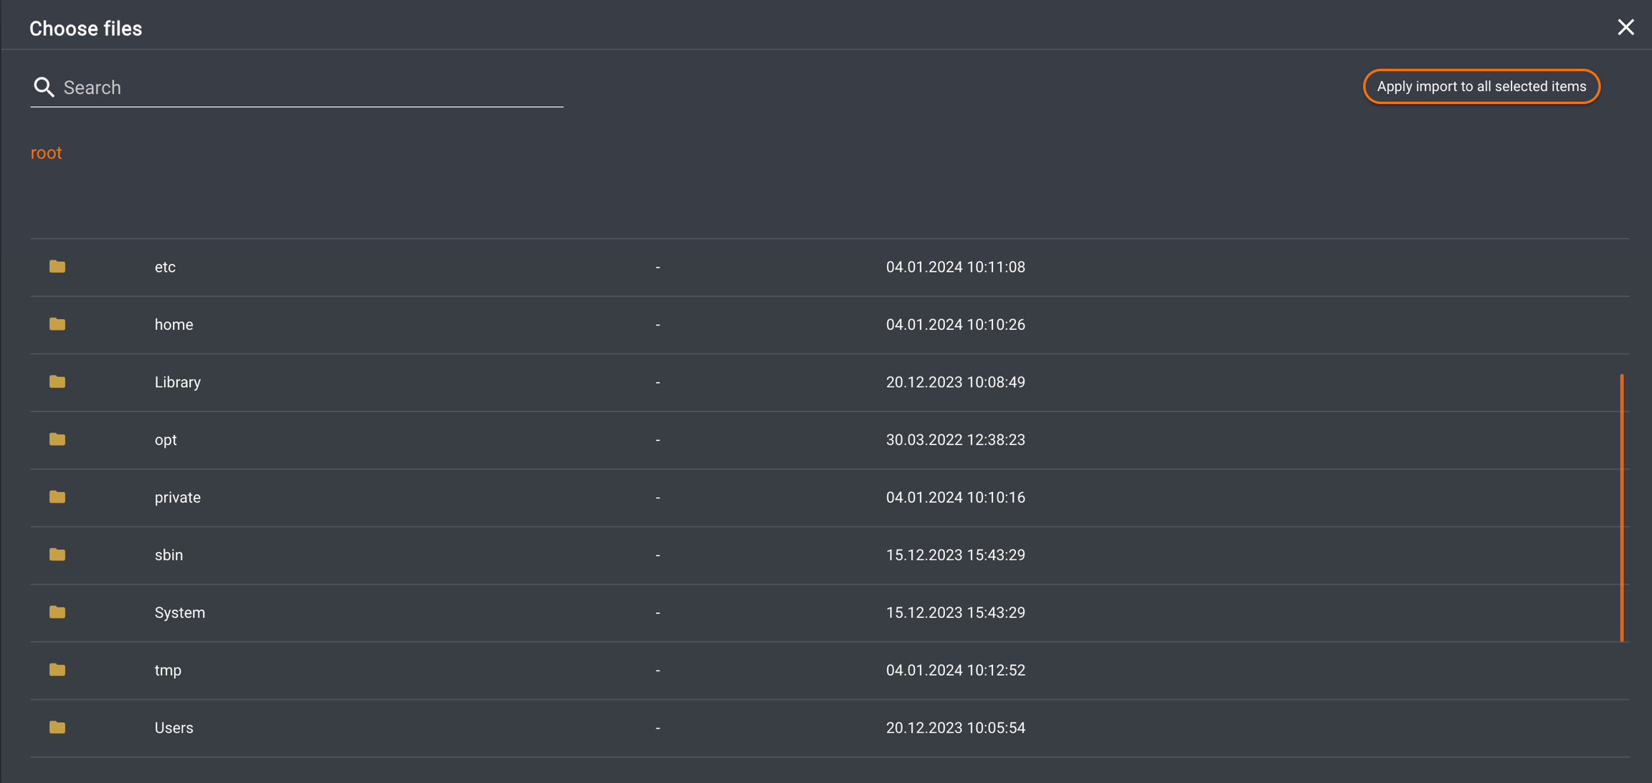The image size is (1652, 783).
Task: Apply import to all selected items
Action: tap(1481, 87)
